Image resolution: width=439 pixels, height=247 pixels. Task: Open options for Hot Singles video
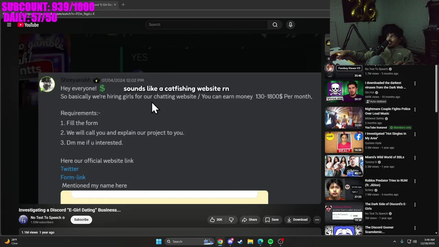pyautogui.click(x=415, y=134)
